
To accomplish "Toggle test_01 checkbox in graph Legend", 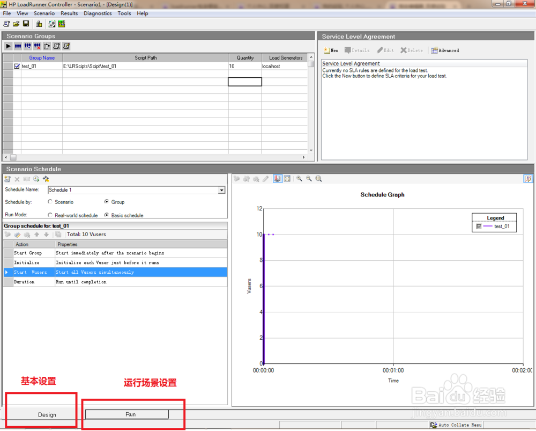I will (479, 227).
